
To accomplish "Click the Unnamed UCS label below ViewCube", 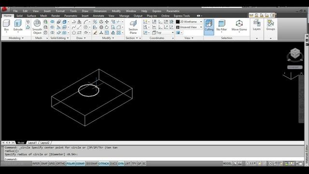I will (x=295, y=67).
